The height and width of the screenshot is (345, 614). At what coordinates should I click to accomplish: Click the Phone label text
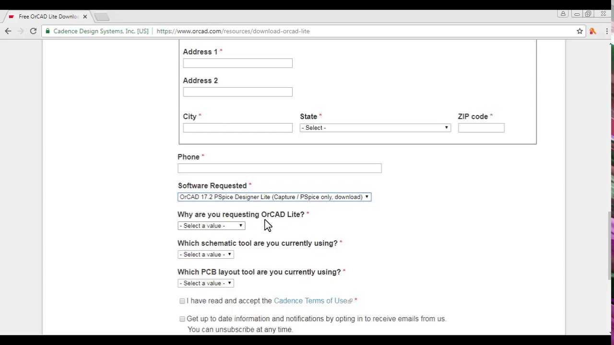189,157
